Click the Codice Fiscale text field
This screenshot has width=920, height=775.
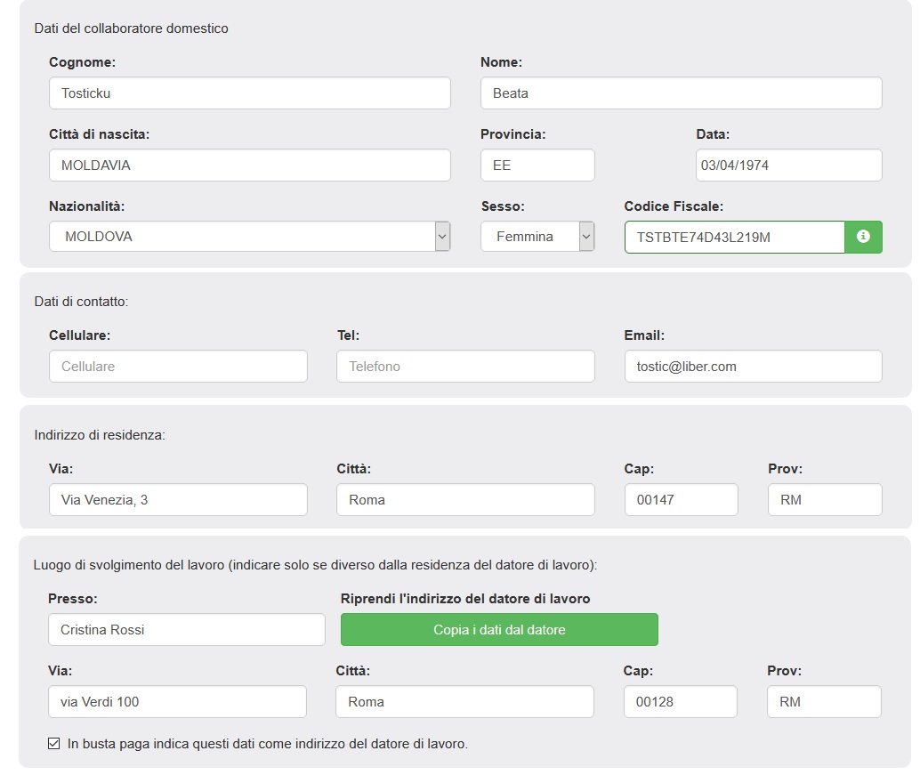(734, 237)
